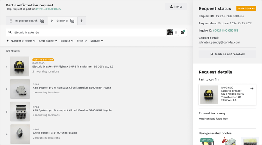
Task: Click the 106 results count
Action: [13, 51]
